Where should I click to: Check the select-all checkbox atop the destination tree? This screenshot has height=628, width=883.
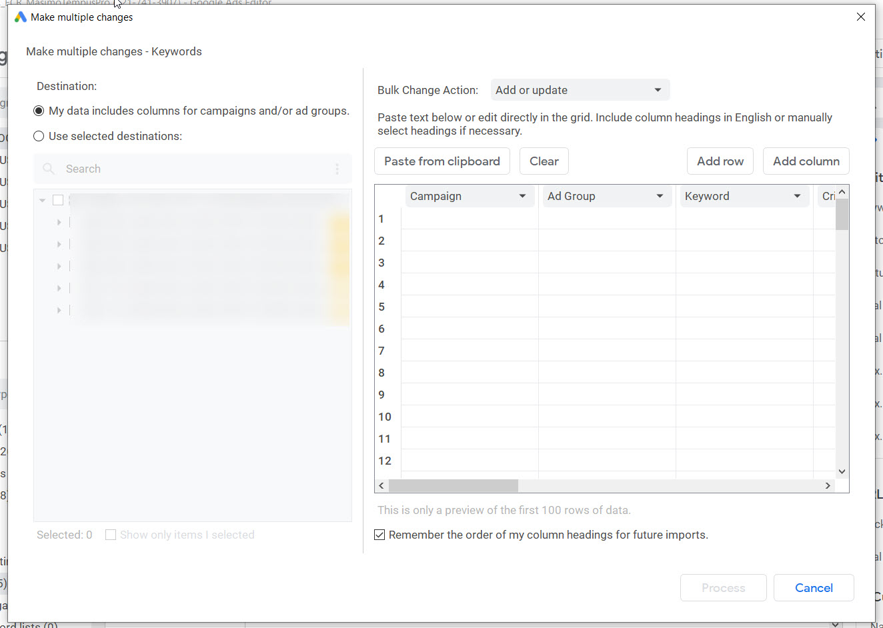point(57,199)
